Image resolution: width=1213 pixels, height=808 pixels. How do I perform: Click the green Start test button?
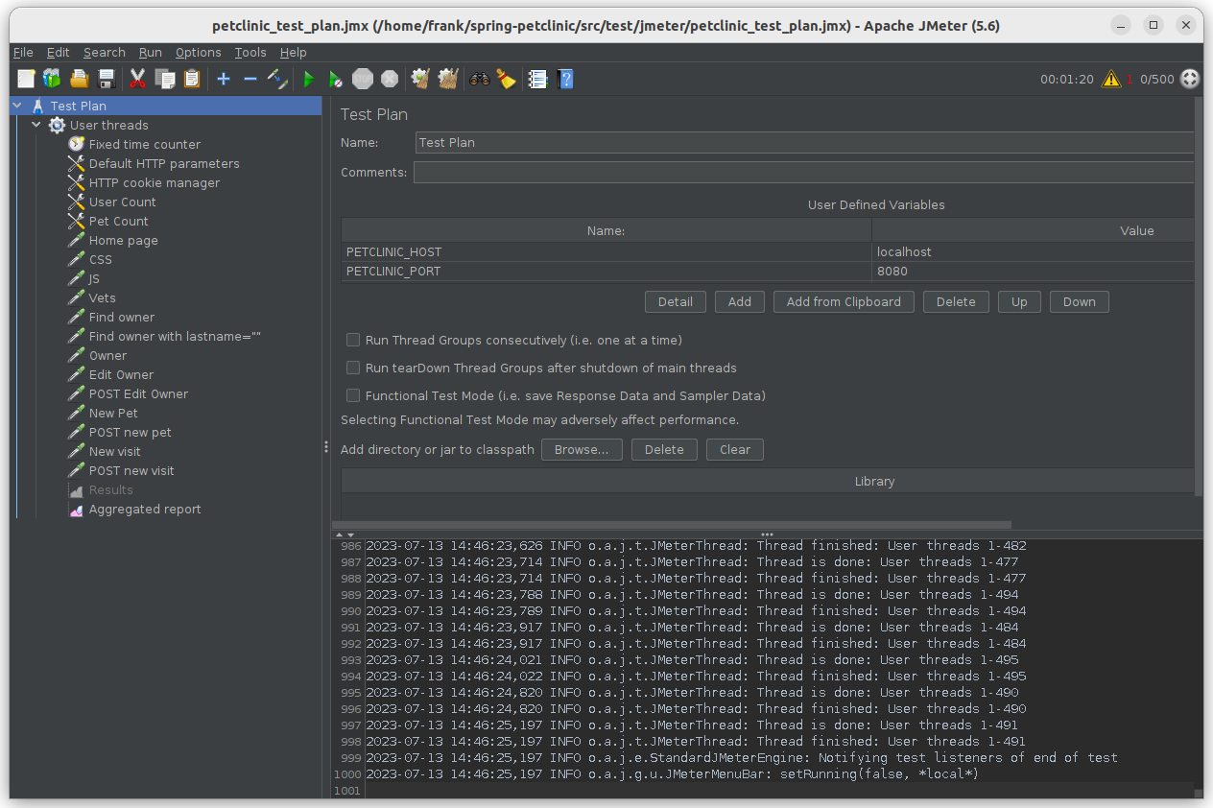pos(309,79)
